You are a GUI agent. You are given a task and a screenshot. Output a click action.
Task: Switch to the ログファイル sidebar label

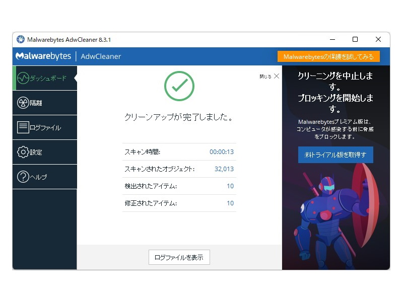click(x=45, y=128)
